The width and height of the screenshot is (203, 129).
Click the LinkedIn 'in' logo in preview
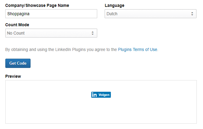click(94, 95)
